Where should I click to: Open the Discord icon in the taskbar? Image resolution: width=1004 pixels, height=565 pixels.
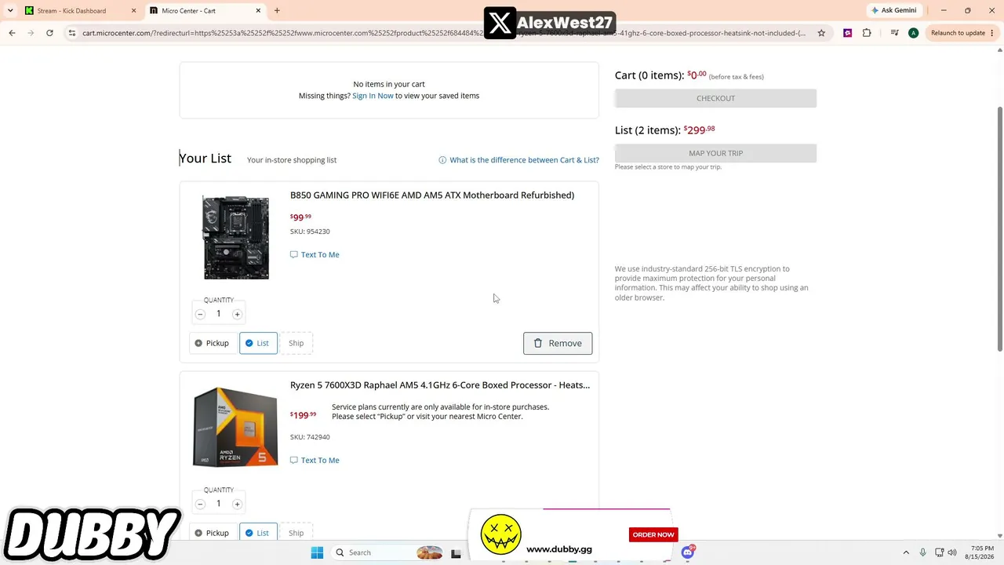pyautogui.click(x=688, y=552)
